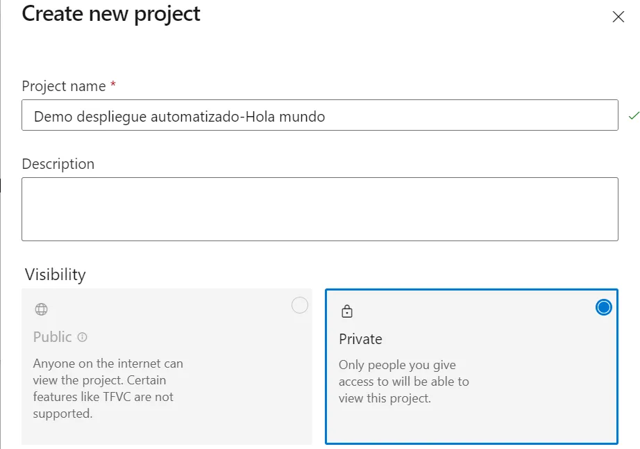Click the "Description" field label
The width and height of the screenshot is (640, 449).
point(58,164)
